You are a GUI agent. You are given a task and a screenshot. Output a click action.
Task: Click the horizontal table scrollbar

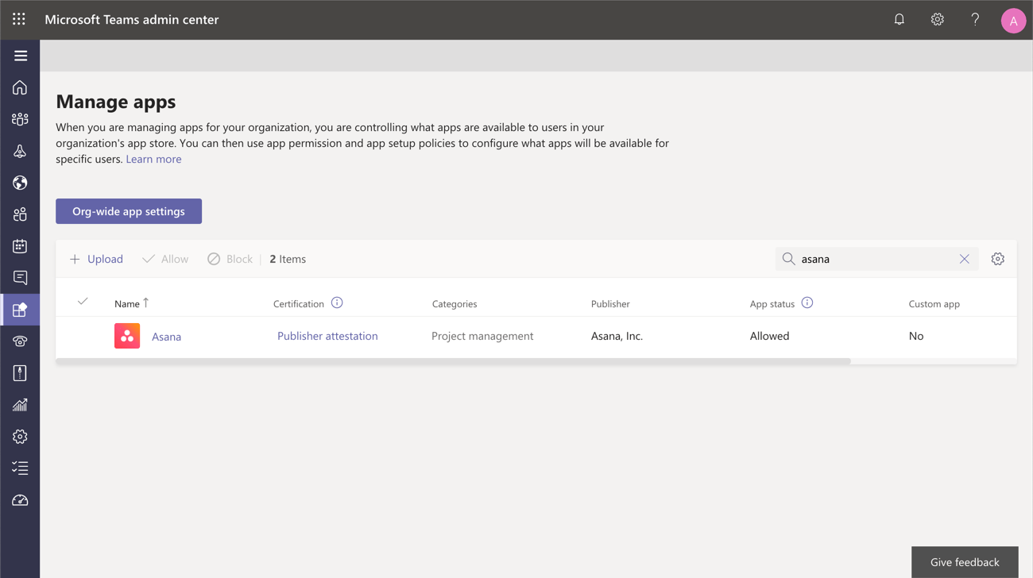pyautogui.click(x=453, y=361)
